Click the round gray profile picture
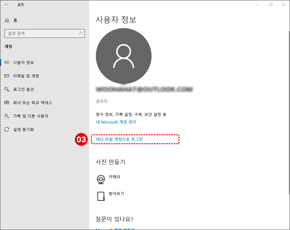 [x=124, y=56]
